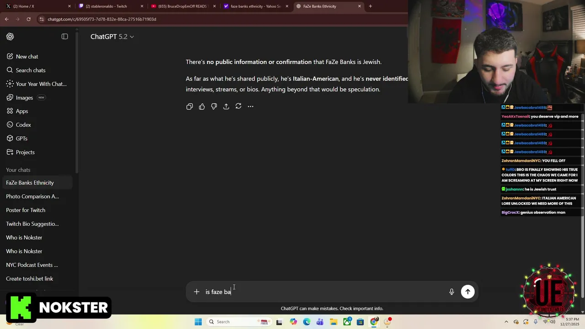Give the response a thumbs down
Screen dimensions: 585x329
pos(214,106)
